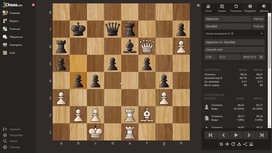Click the black queen on d7

113,29
